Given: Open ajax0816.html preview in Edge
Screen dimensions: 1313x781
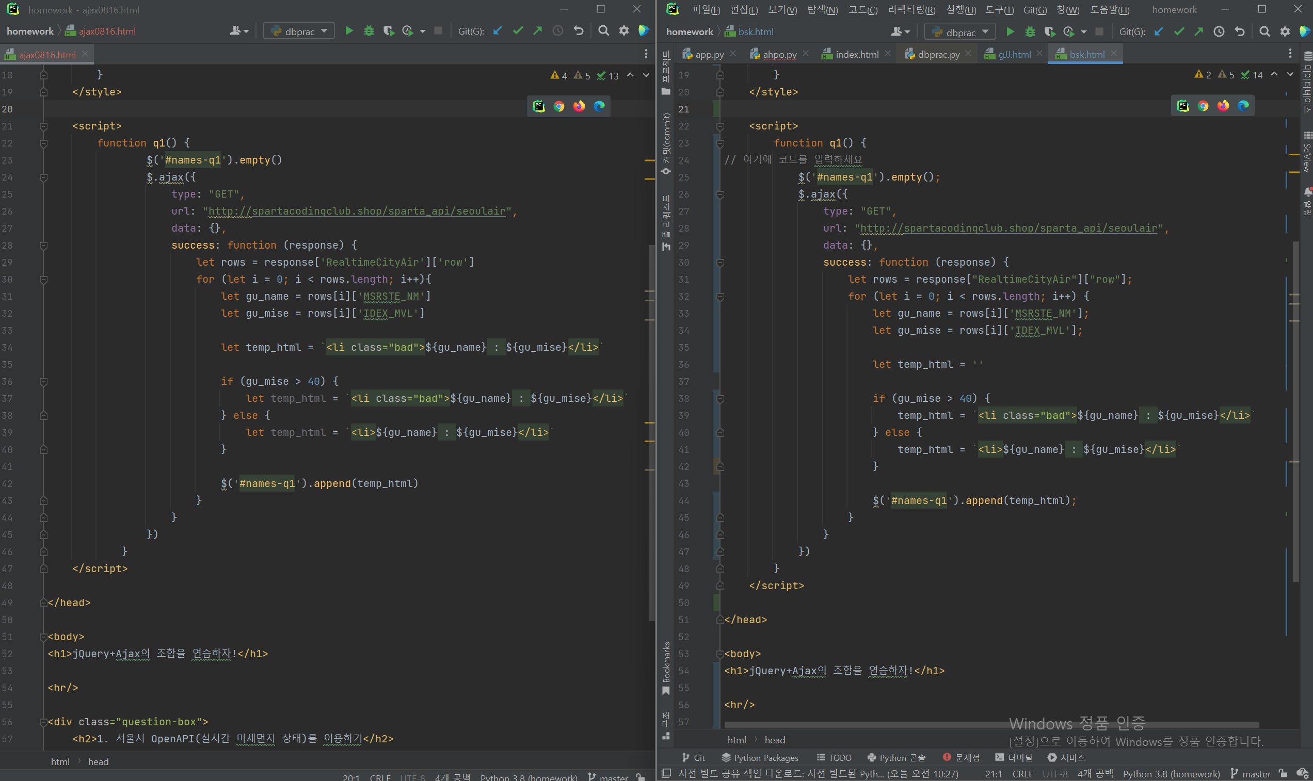Looking at the screenshot, I should (x=599, y=106).
